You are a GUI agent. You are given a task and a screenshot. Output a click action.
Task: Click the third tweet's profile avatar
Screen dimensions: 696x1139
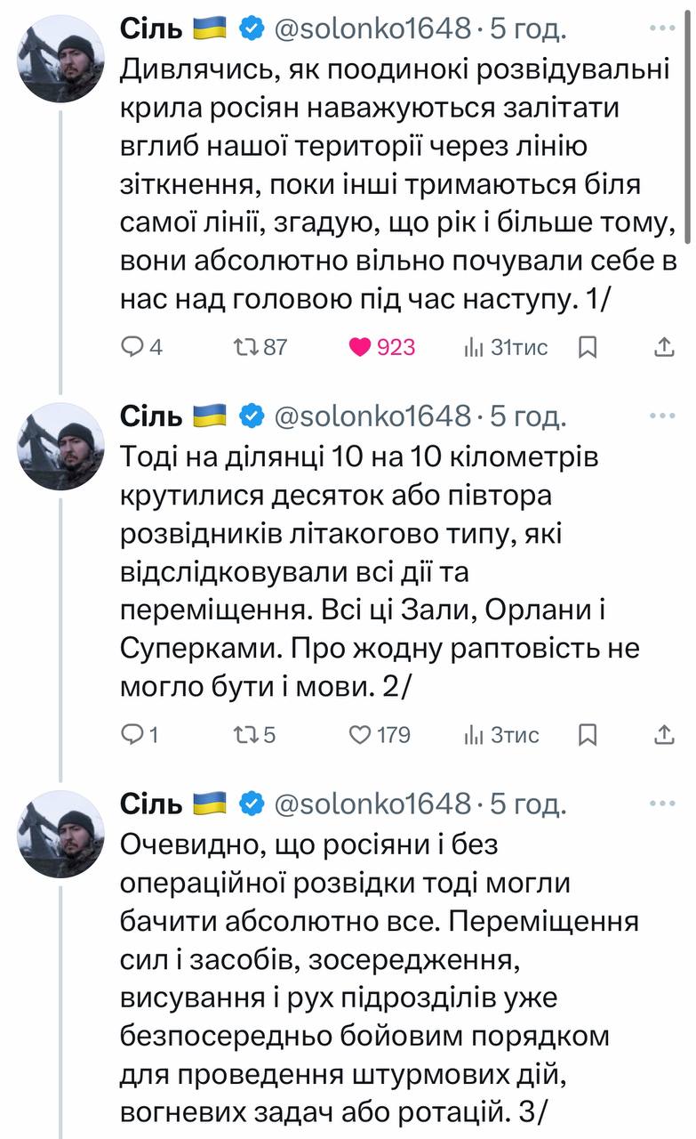coord(61,834)
